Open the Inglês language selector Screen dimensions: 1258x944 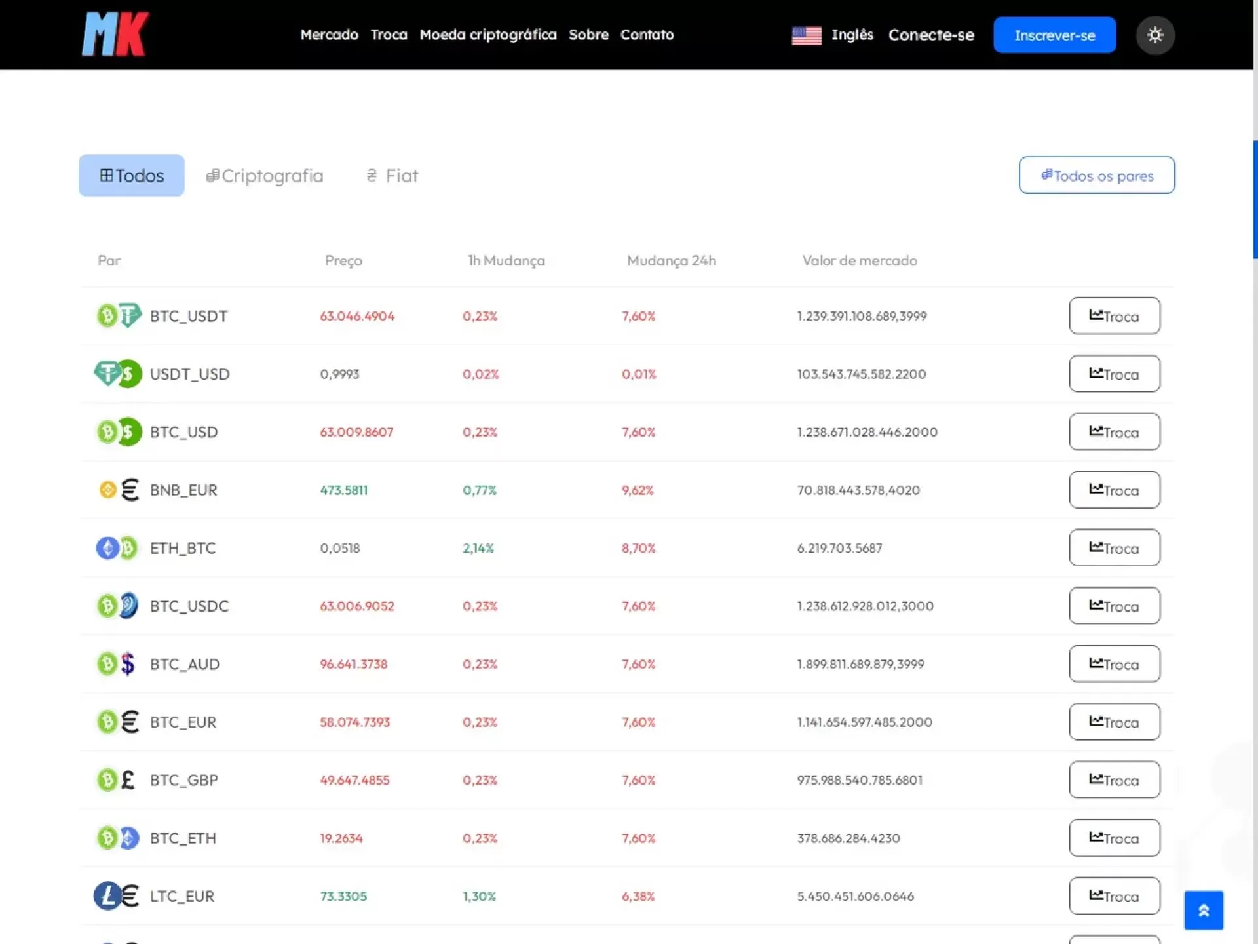click(x=852, y=35)
